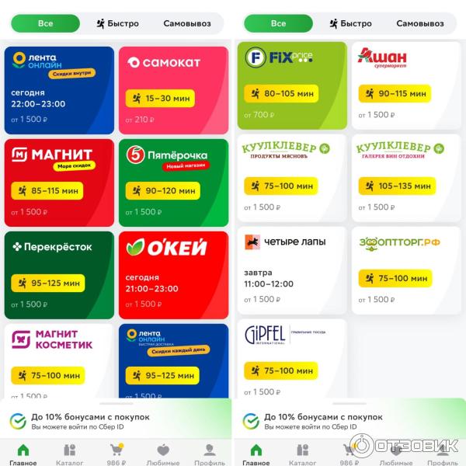Switch to Быстро filter in left screen
The width and height of the screenshot is (466, 466).
118,23
